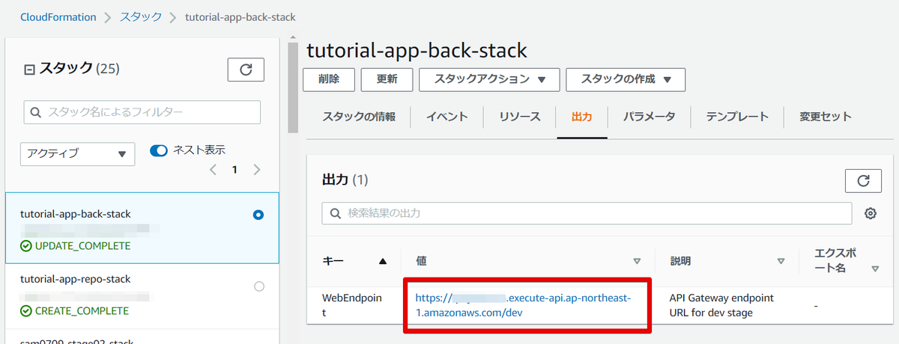Go to next page of stacks

(257, 170)
